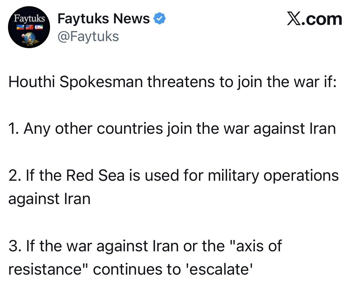Click the Faytuks profile avatar
Image resolution: width=357 pixels, height=290 pixels.
point(29,27)
